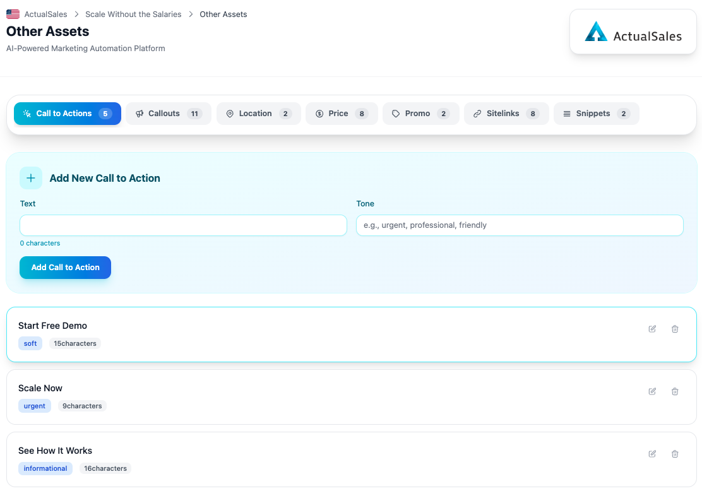Click the Text input field

(182, 225)
